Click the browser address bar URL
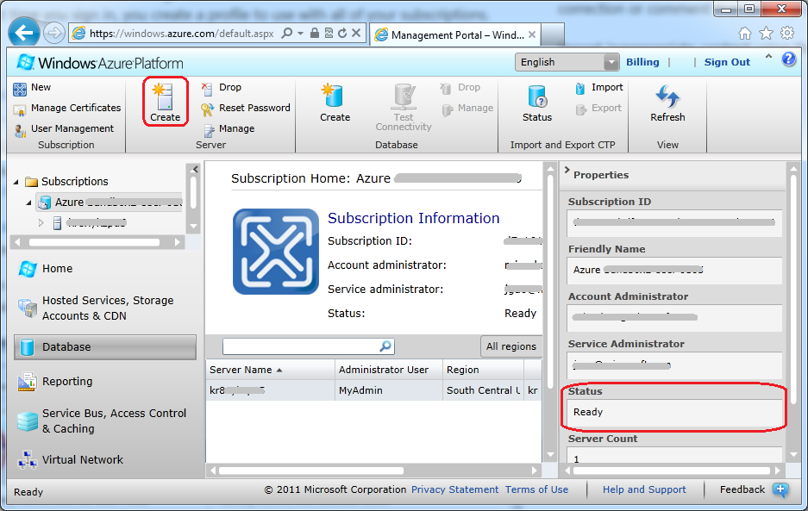 click(x=181, y=34)
